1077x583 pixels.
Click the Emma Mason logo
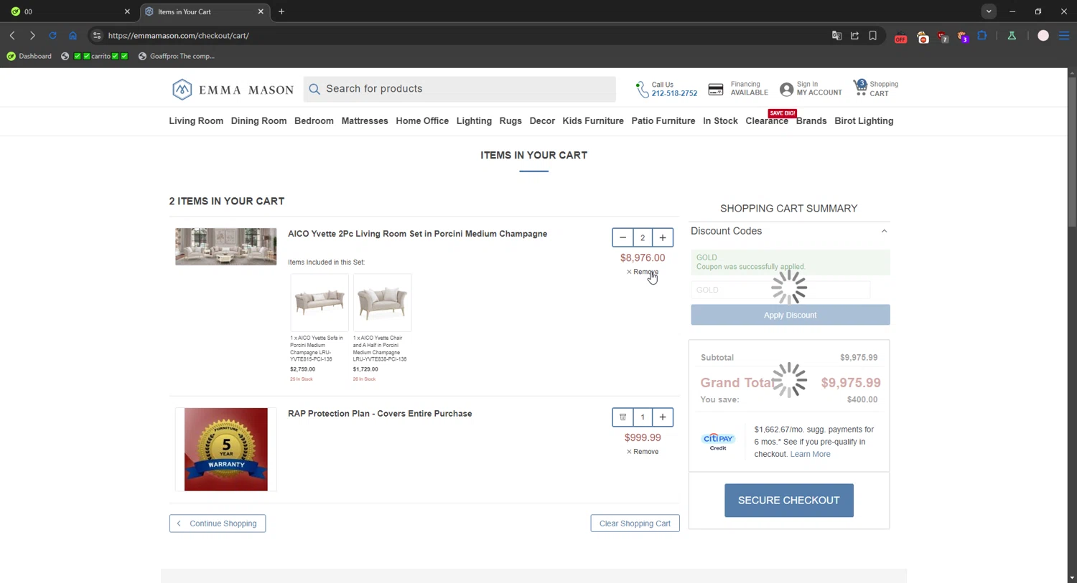(233, 90)
